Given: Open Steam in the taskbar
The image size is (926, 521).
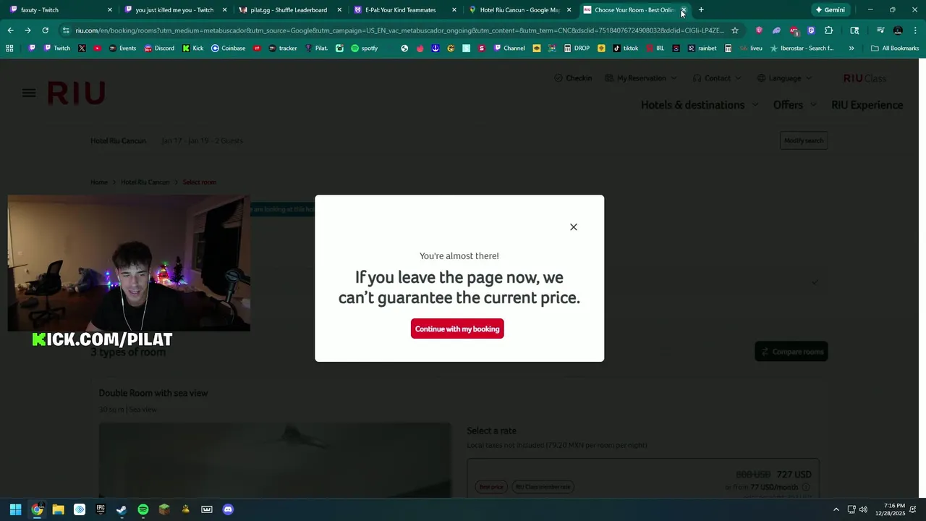Looking at the screenshot, I should coord(122,509).
